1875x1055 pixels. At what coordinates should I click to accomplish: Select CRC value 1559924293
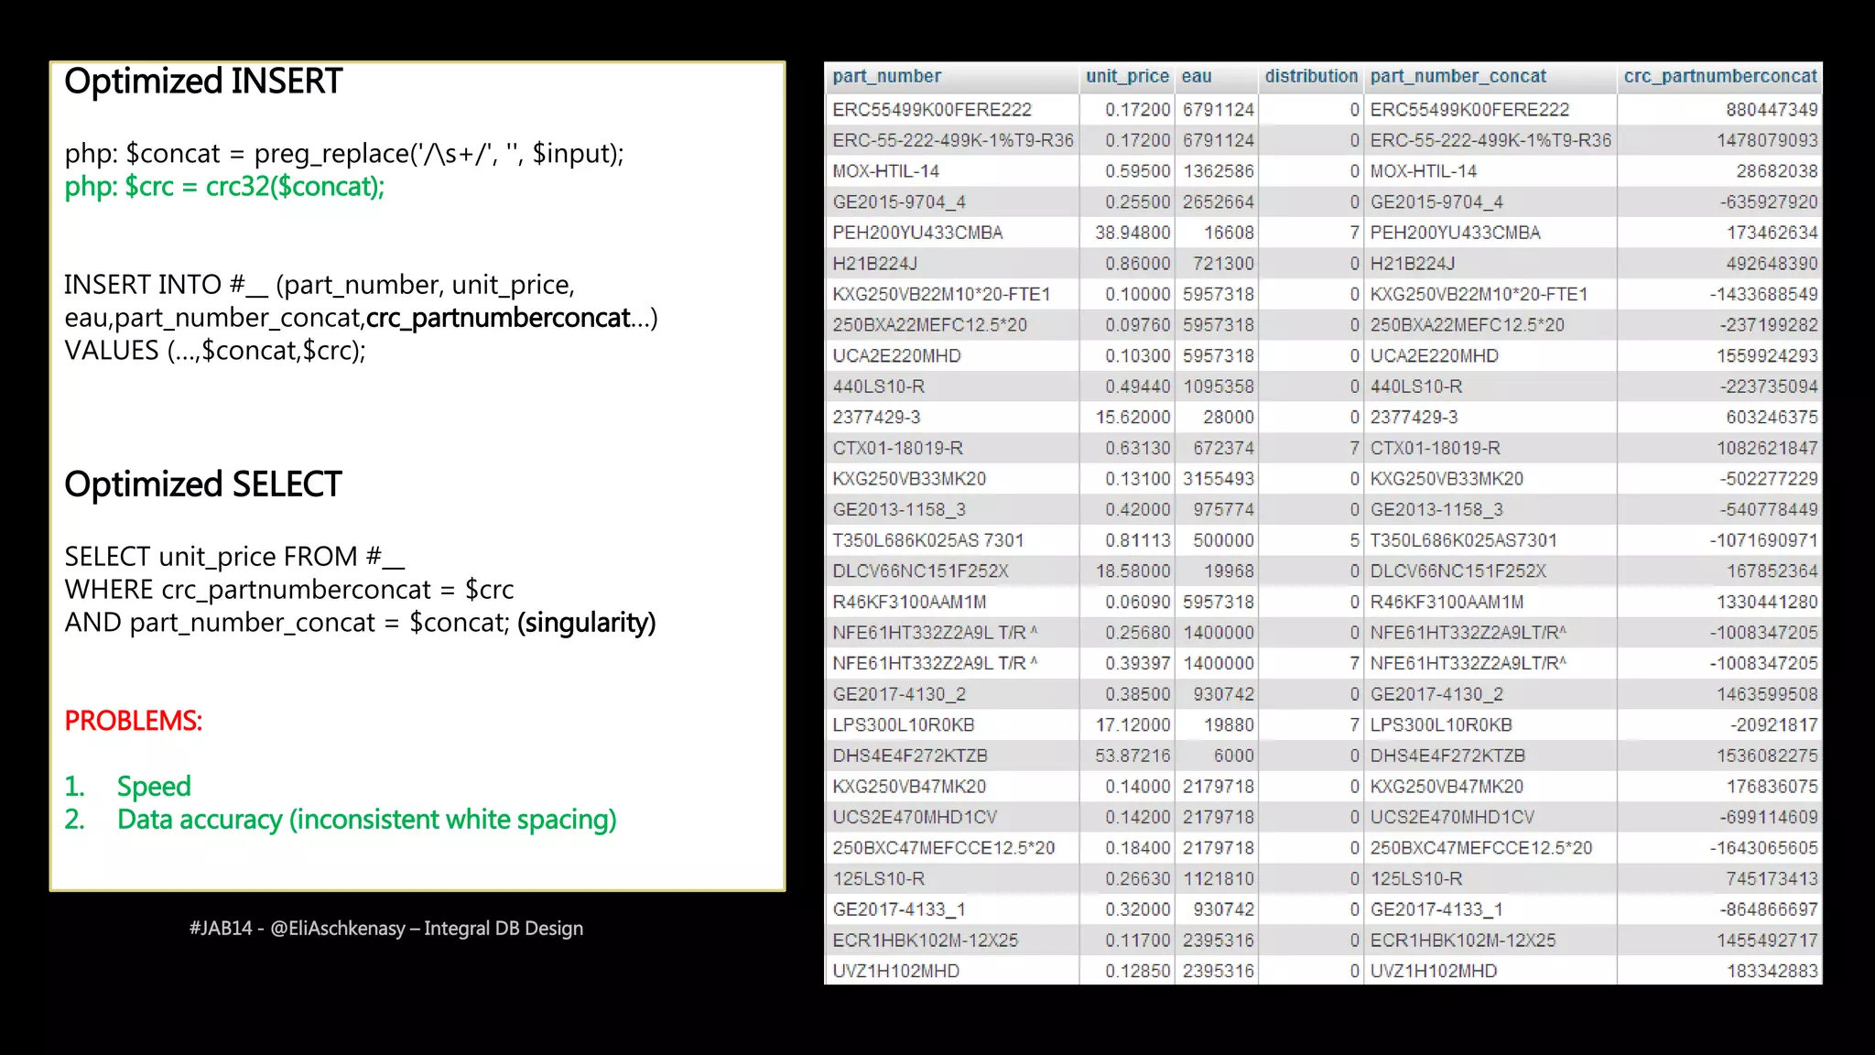[x=1767, y=355]
